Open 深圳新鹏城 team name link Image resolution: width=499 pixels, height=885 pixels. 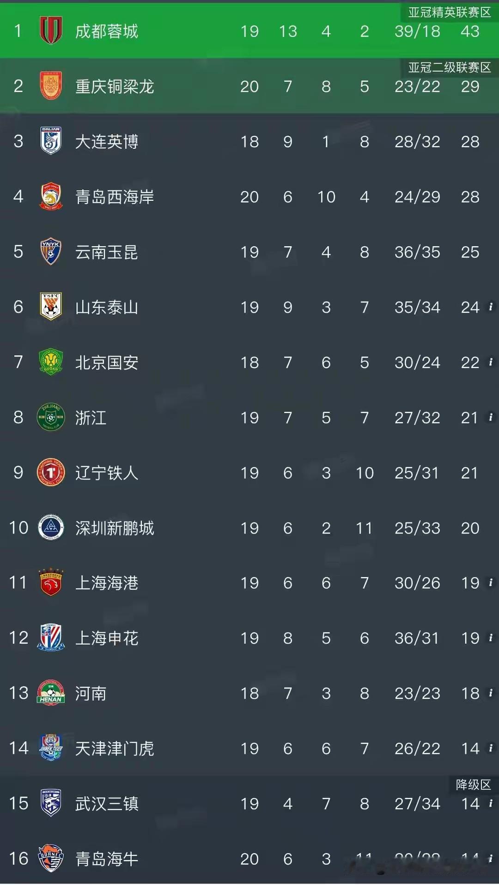click(115, 528)
